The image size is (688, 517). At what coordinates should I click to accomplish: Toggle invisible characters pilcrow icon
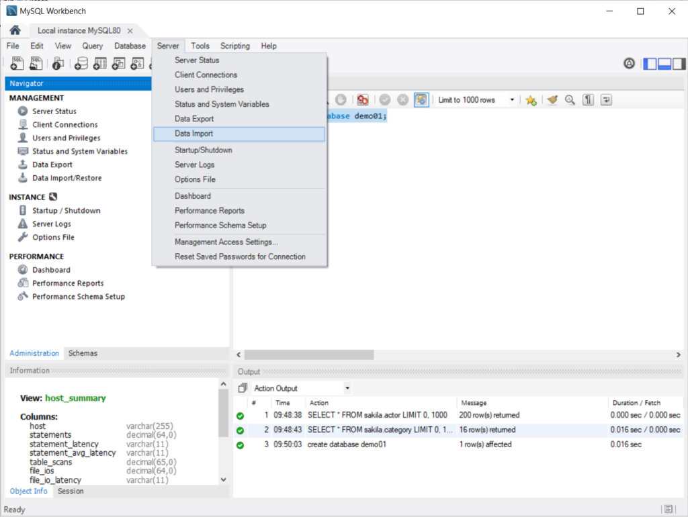[588, 100]
